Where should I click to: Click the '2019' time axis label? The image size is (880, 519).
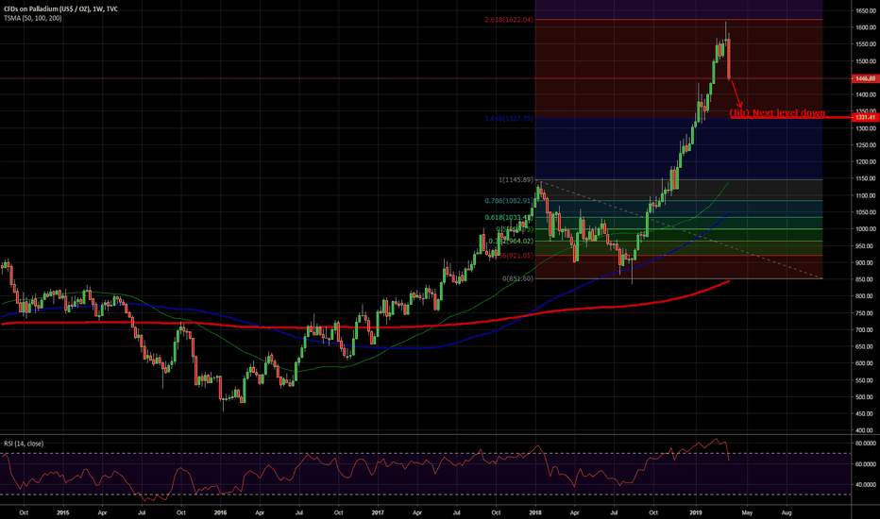pos(696,512)
